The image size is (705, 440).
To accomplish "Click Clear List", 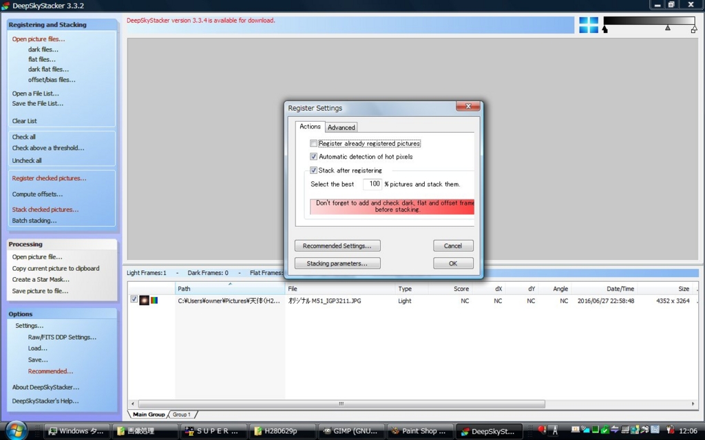I will 25,121.
